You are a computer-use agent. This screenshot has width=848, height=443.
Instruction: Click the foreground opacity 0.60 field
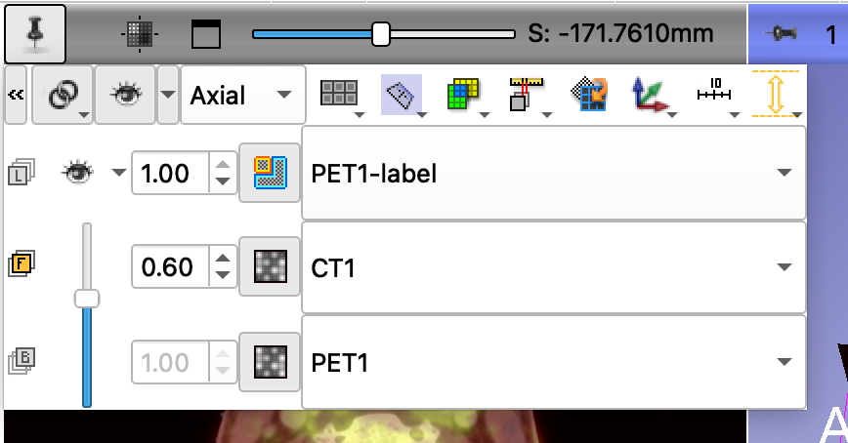tap(171, 267)
